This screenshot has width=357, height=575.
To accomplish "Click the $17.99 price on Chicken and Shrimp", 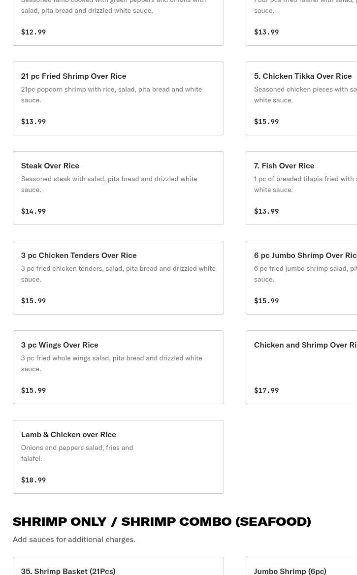I will (x=266, y=390).
